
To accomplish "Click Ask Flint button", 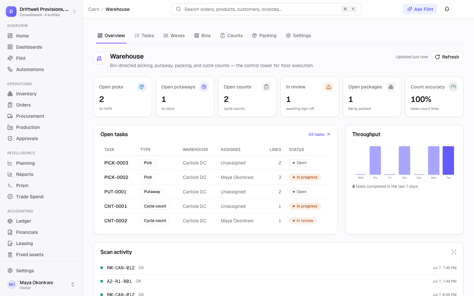I will coord(420,9).
